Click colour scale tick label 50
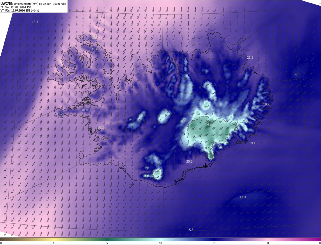 pos(319,243)
